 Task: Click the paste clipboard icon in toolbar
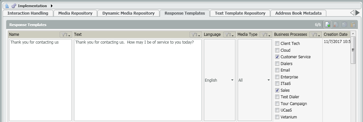[353, 25]
